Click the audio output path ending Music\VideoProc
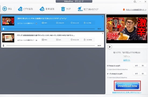 (x=117, y=78)
